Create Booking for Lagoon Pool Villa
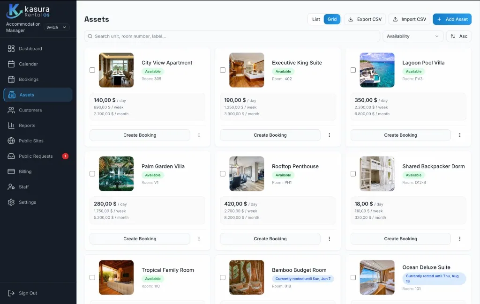Viewport: 480px width, 304px height. 400,135
